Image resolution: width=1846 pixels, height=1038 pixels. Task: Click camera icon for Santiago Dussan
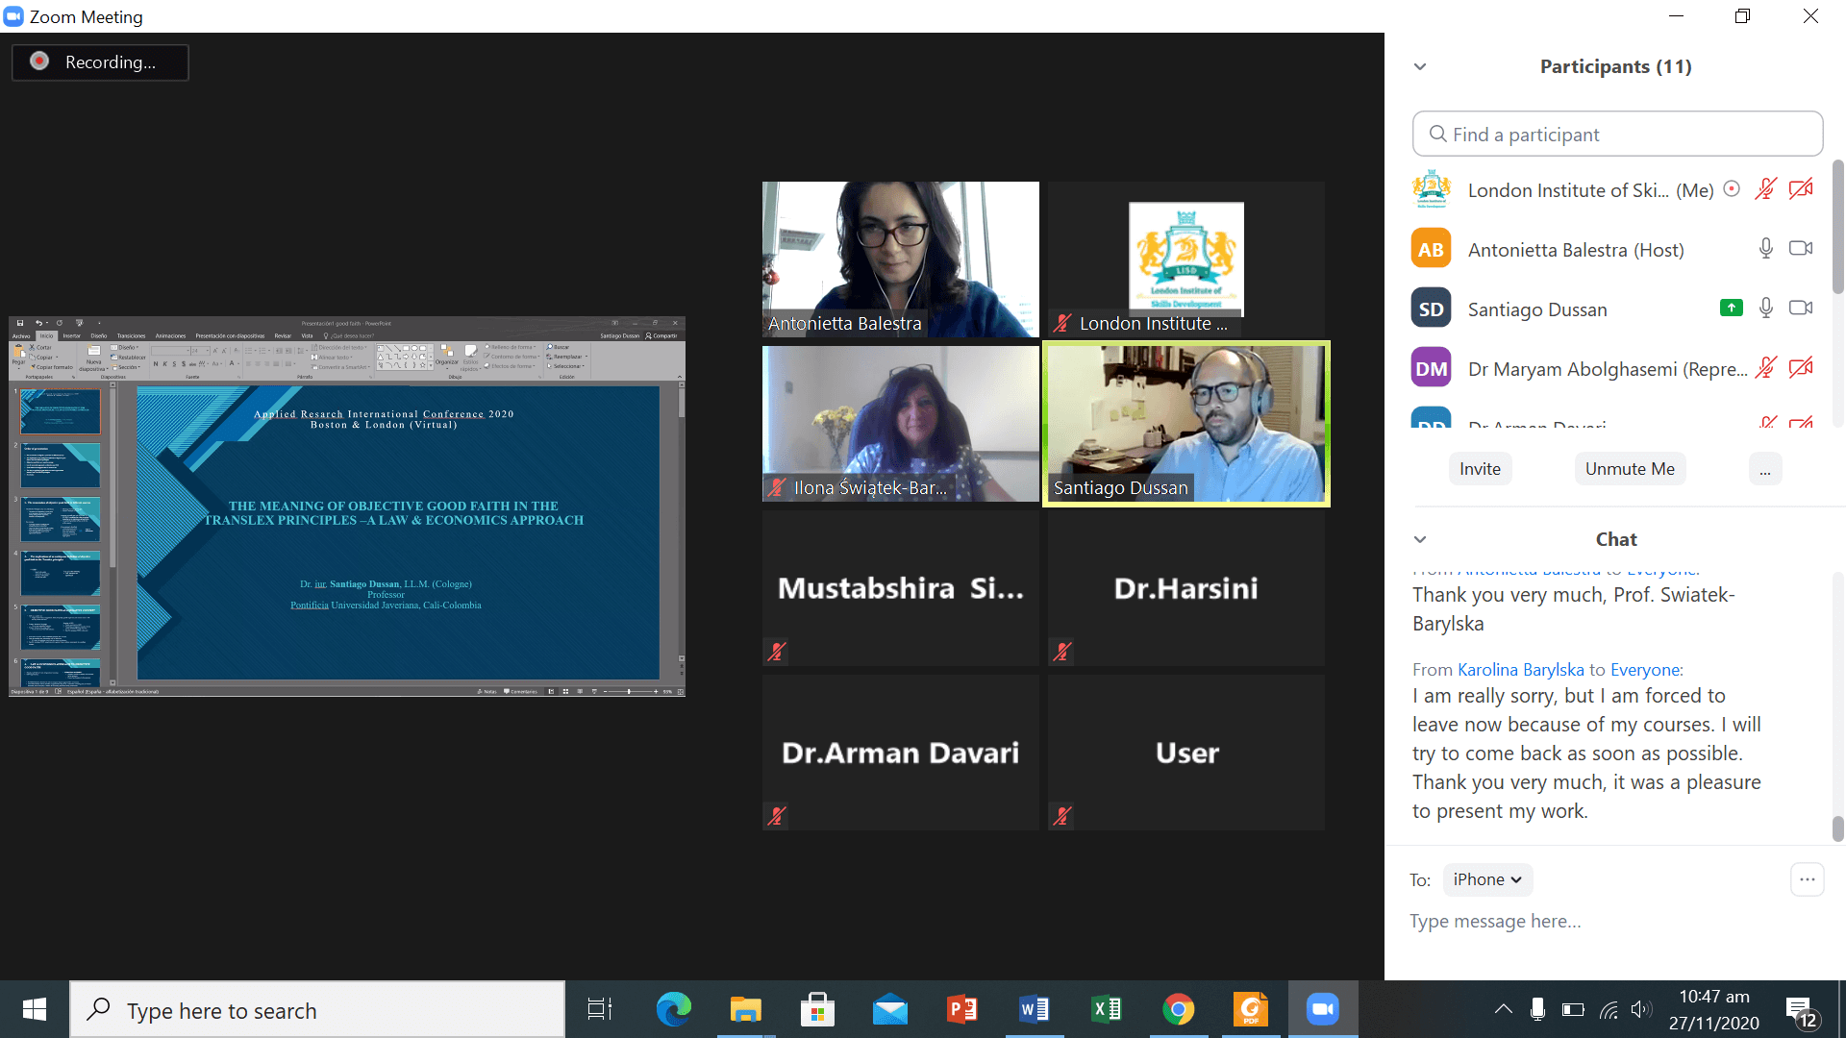point(1801,309)
